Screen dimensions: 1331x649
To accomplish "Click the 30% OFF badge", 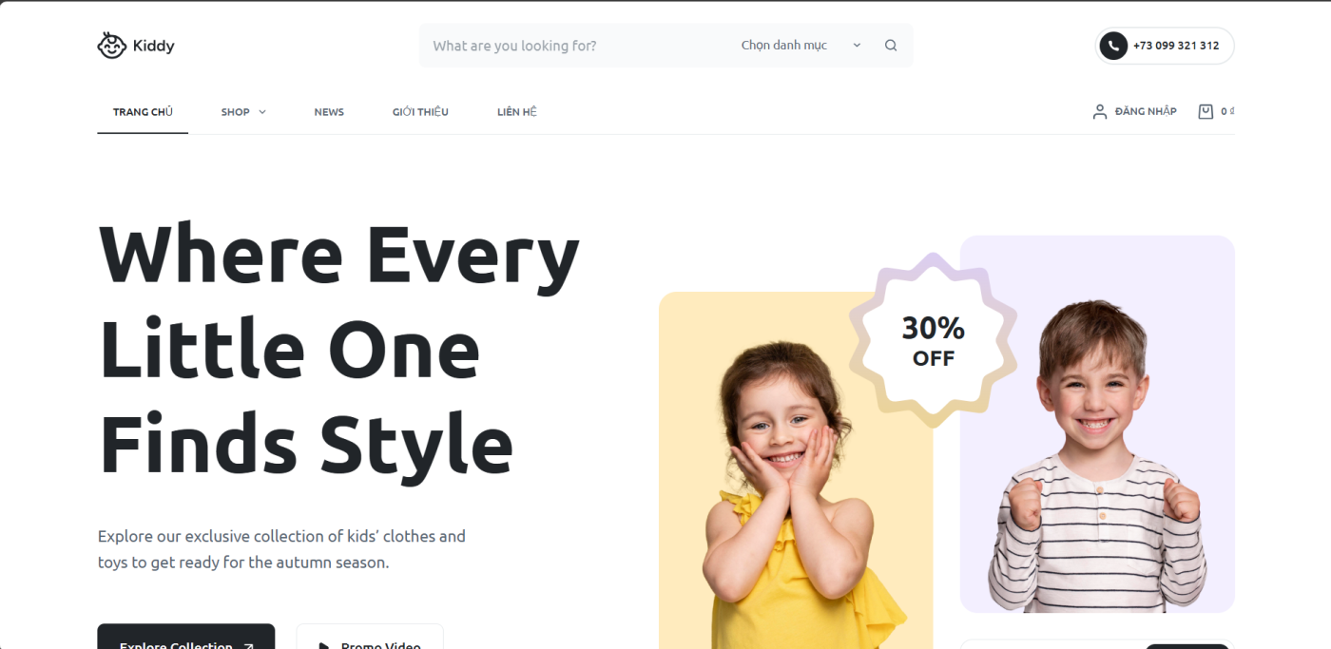I will click(933, 340).
